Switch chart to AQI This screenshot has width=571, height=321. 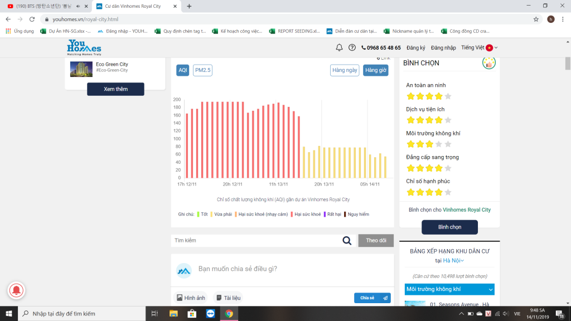click(183, 70)
